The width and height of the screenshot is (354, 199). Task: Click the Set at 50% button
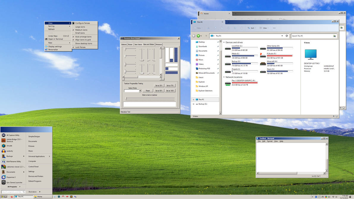(159, 91)
